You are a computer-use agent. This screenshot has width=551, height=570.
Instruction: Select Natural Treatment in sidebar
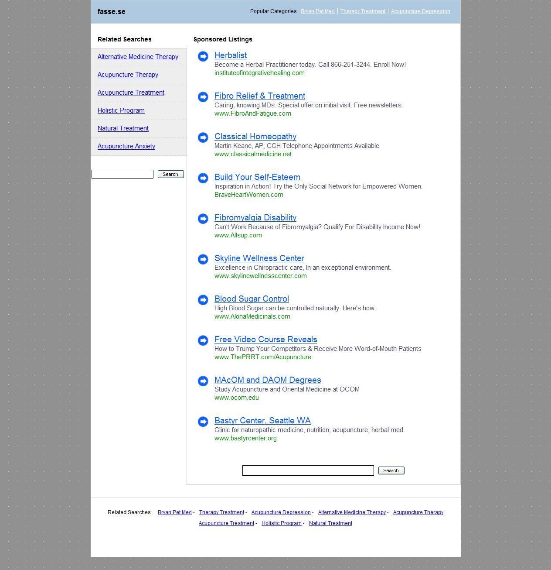[123, 128]
